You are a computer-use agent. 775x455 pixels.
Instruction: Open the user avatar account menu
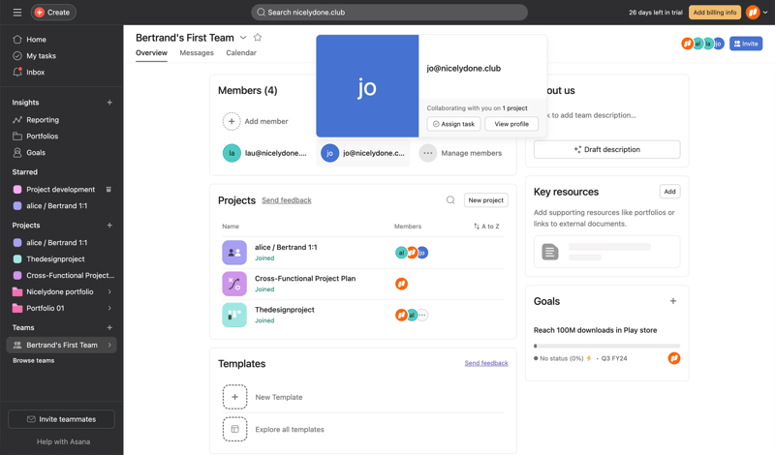point(757,13)
